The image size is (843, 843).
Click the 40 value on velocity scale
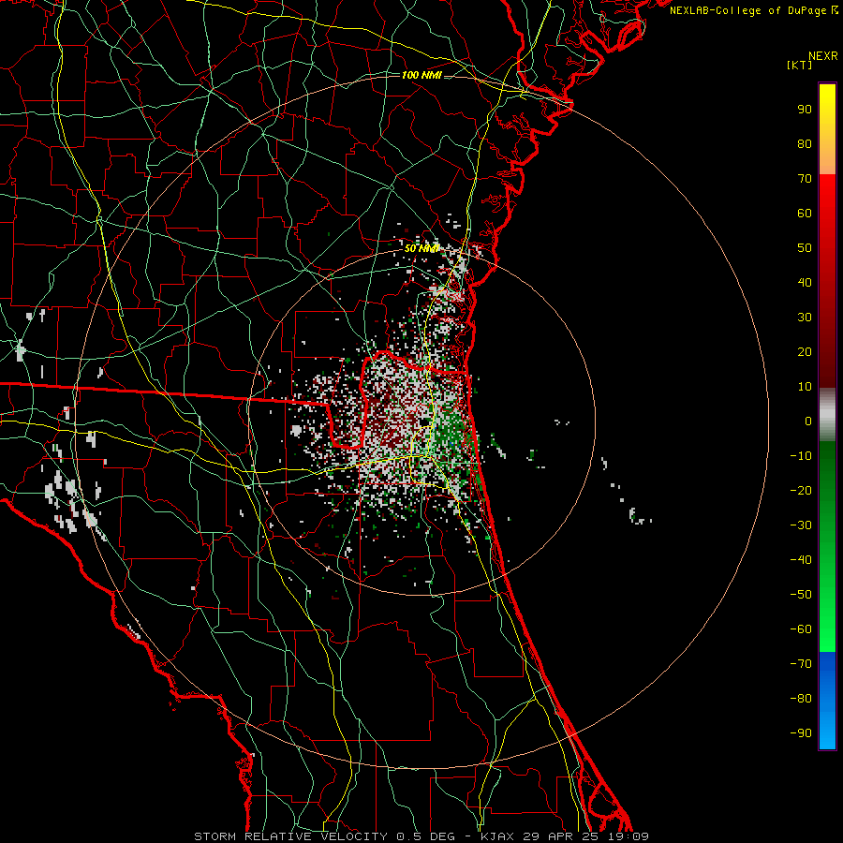[805, 283]
